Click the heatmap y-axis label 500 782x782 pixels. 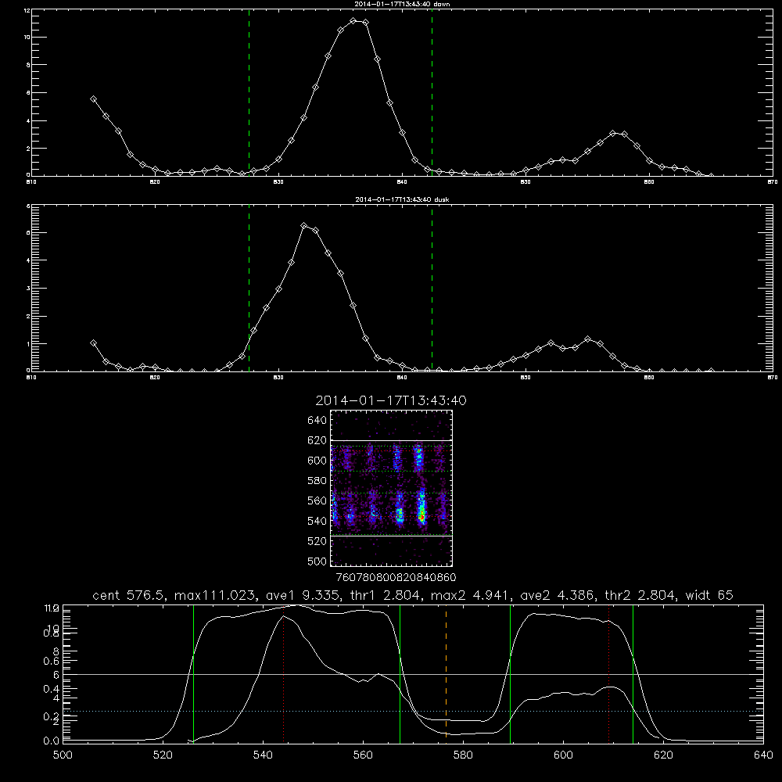tap(317, 561)
